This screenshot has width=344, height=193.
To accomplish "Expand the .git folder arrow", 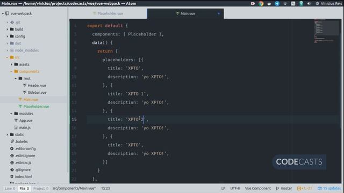I will click(x=7, y=23).
